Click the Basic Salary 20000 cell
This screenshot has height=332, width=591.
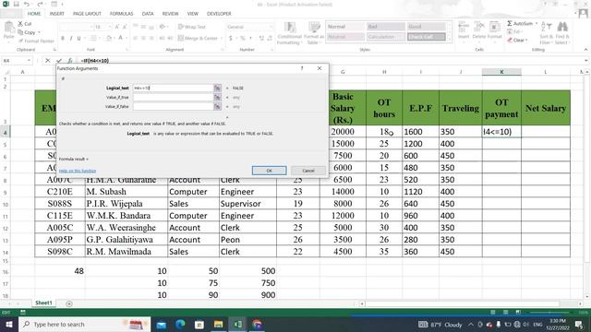tap(343, 132)
